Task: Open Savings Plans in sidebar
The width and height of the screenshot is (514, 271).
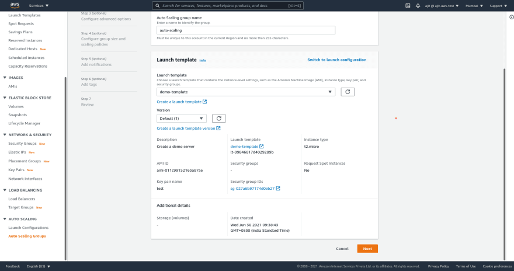Action: click(20, 32)
